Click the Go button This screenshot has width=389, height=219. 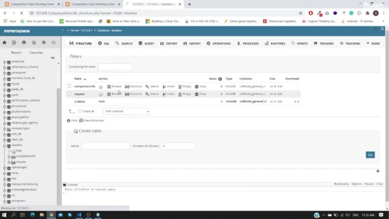click(x=370, y=155)
